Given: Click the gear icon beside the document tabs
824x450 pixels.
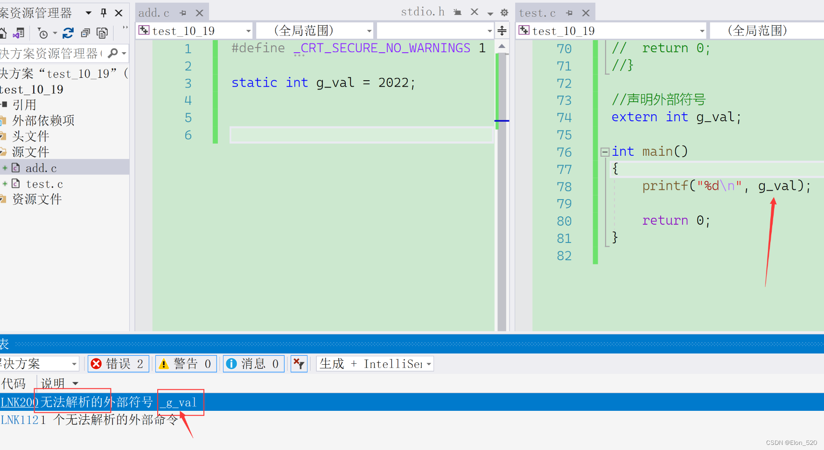Looking at the screenshot, I should tap(504, 13).
